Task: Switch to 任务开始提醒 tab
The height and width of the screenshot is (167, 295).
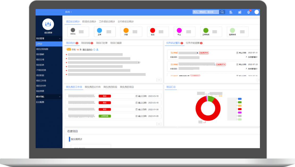Action: pyautogui.click(x=194, y=43)
